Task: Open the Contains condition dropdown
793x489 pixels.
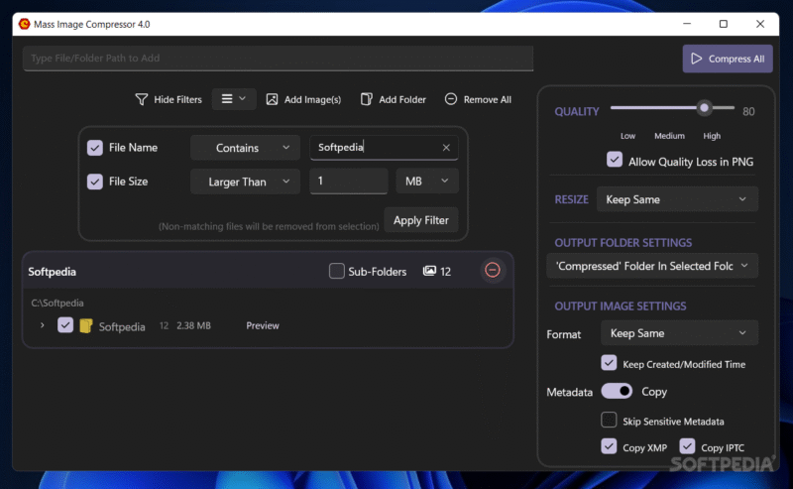Action: tap(245, 148)
